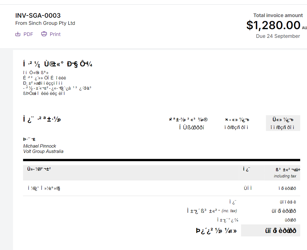
Task: Open the invoice as a PDF
Action: pos(24,34)
